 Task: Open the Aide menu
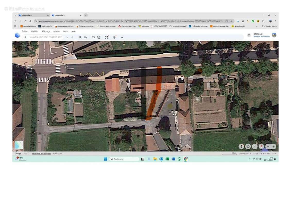pos(73,31)
